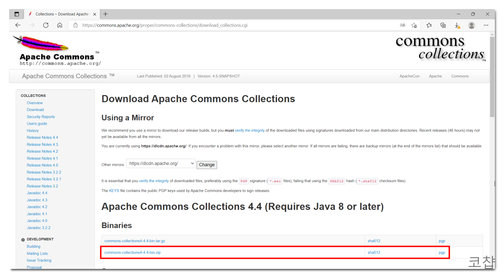Open a new tab with plus icon
Viewport: 504px width, 278px height.
[106, 14]
